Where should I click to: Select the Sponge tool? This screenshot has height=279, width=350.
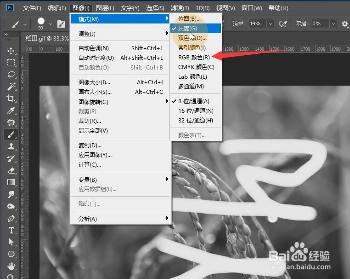11,206
